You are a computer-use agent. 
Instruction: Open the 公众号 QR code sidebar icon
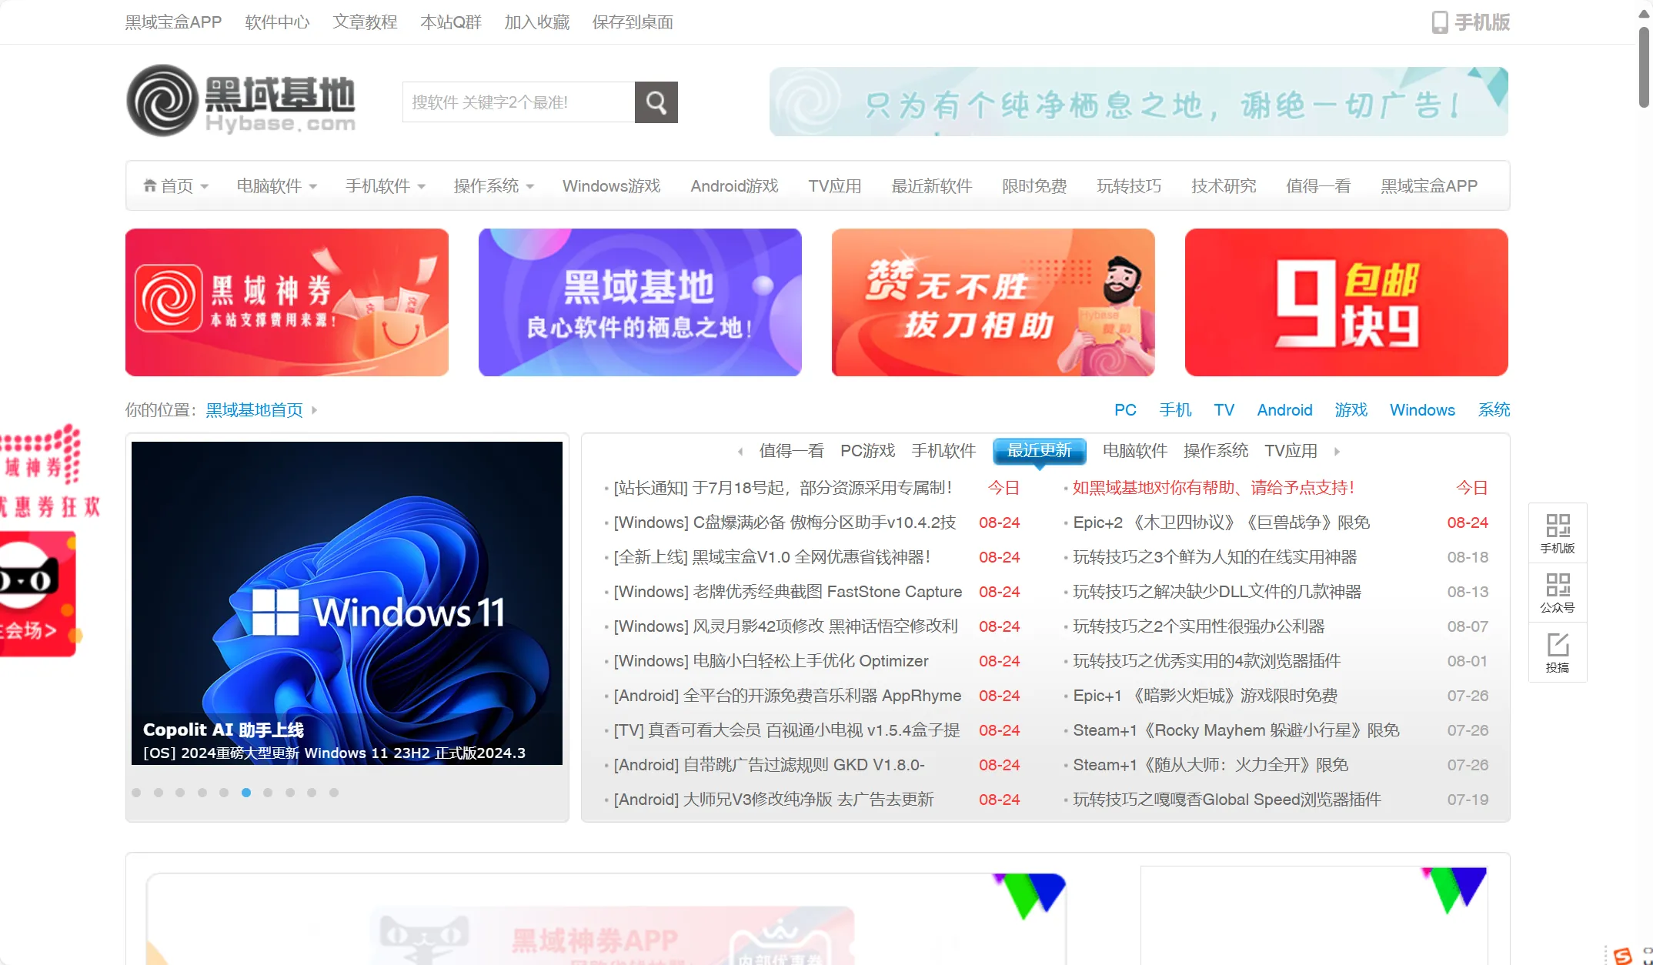[1558, 593]
